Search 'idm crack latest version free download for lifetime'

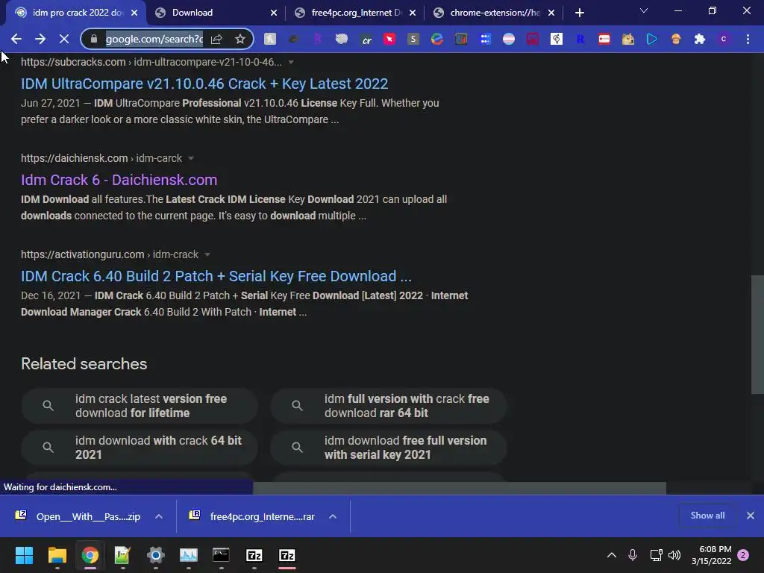point(140,405)
